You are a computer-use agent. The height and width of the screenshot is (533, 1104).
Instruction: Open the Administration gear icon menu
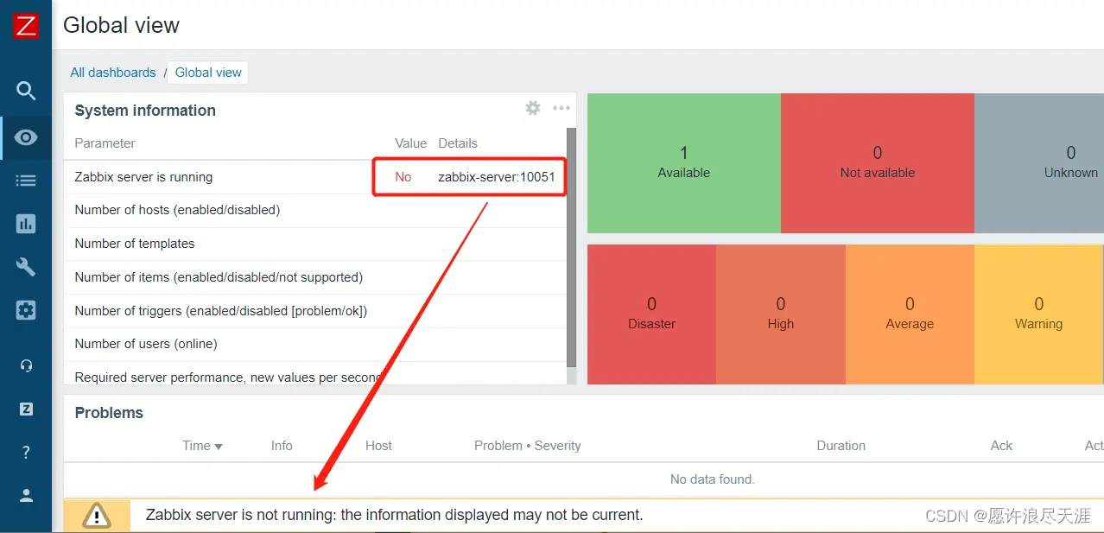click(26, 310)
